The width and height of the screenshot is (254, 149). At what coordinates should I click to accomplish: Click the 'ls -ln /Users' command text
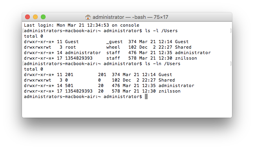[x=163, y=64]
